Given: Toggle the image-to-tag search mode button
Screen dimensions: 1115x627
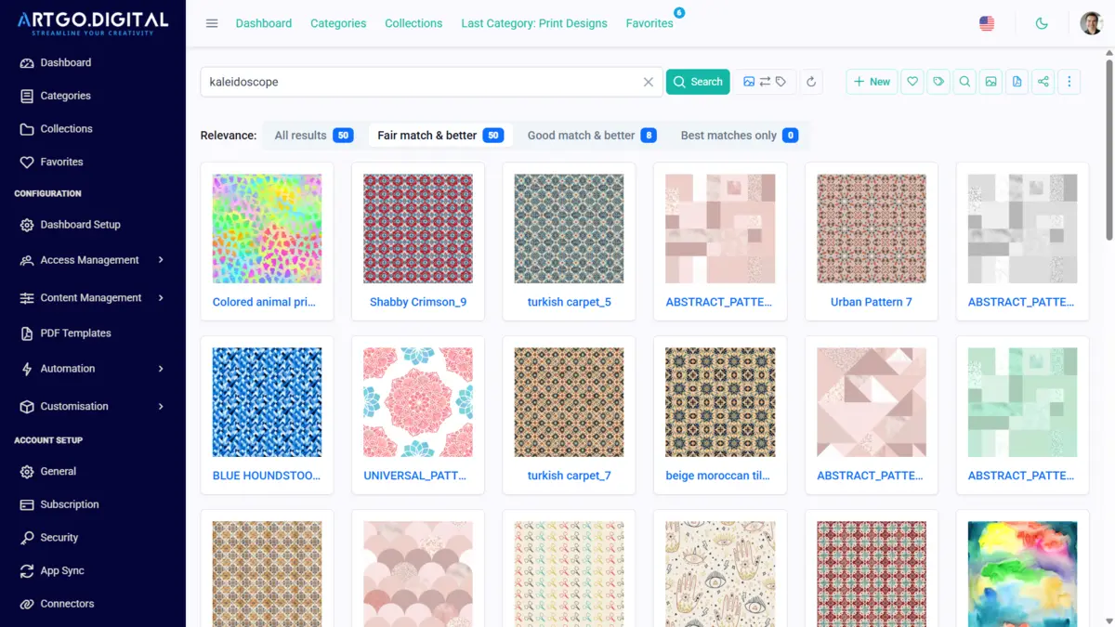Looking at the screenshot, I should pos(765,82).
